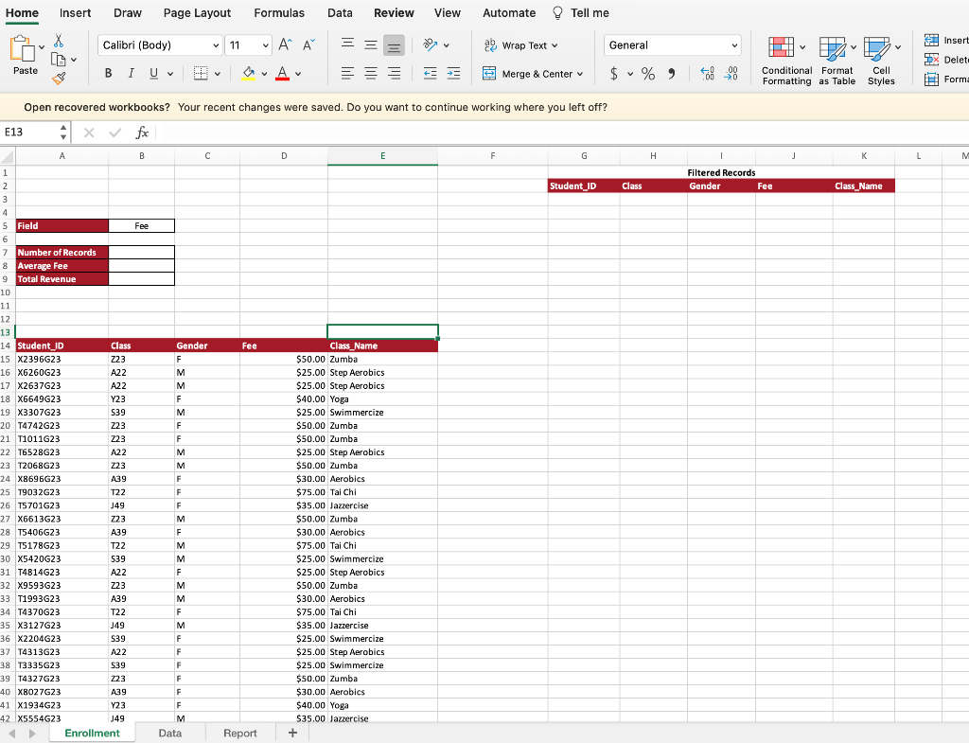Add a new sheet with the plus button
Image resolution: width=969 pixels, height=743 pixels.
[x=291, y=733]
